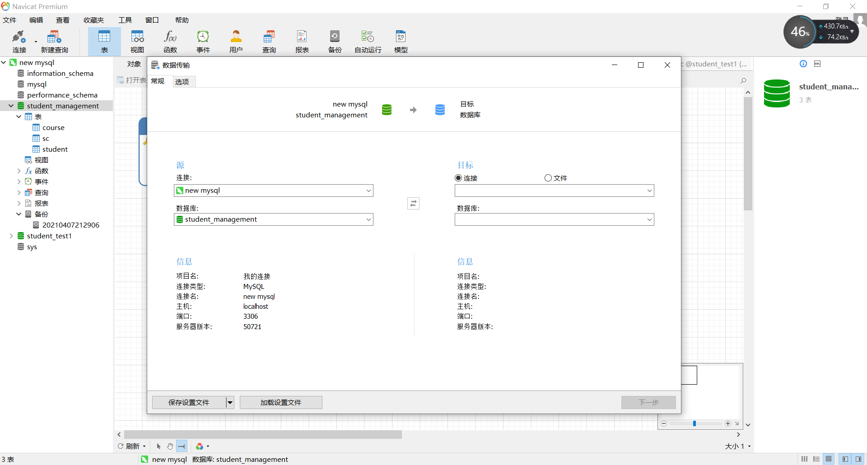Toggle the left pane visibility button

tap(845, 459)
